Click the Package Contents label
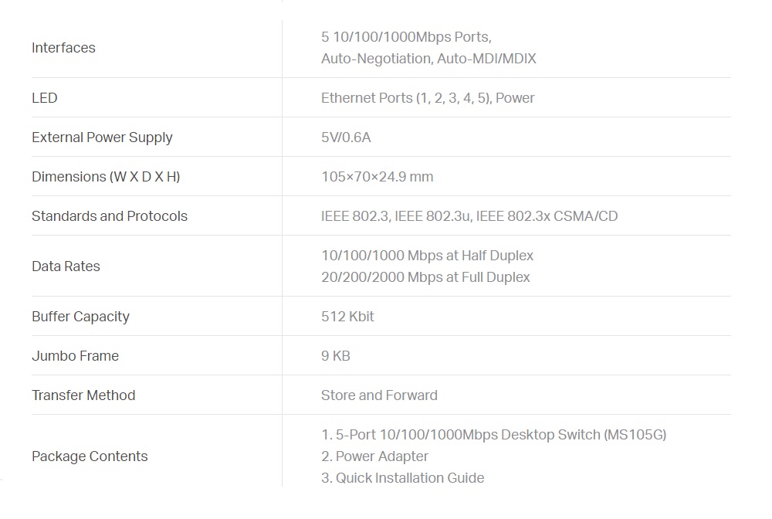 90,456
